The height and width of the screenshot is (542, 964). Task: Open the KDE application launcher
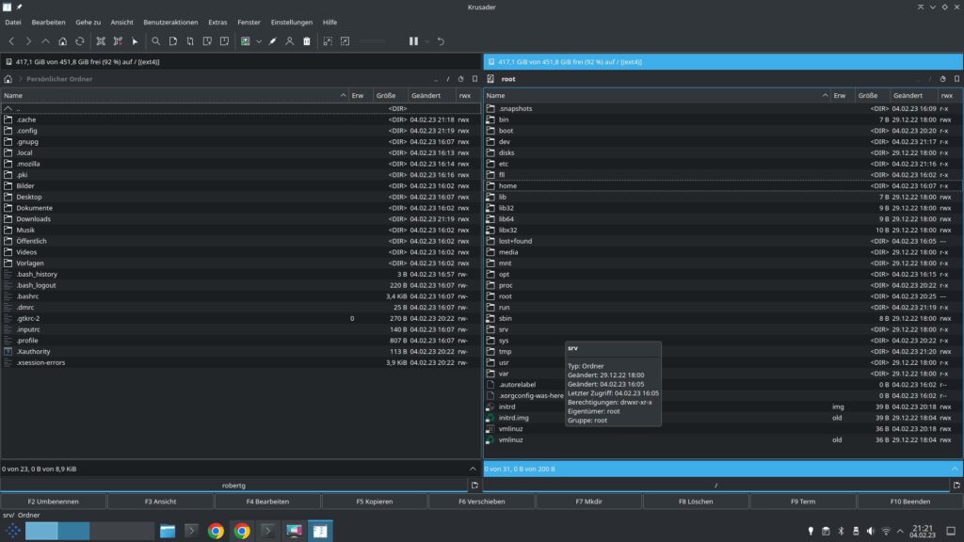pos(13,531)
